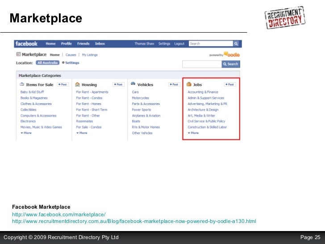The height and width of the screenshot is (244, 325).
Task: Click Post button for Items For Sale
Action: point(62,84)
